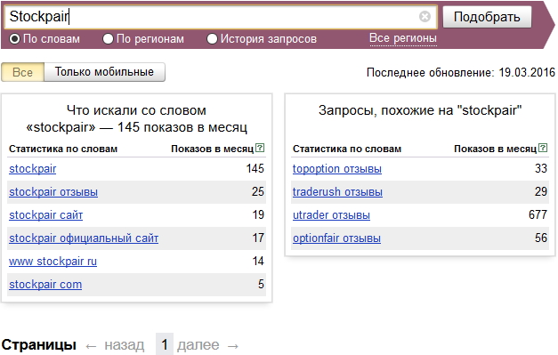Select the По регионам radio button
The height and width of the screenshot is (355, 558).
108,39
